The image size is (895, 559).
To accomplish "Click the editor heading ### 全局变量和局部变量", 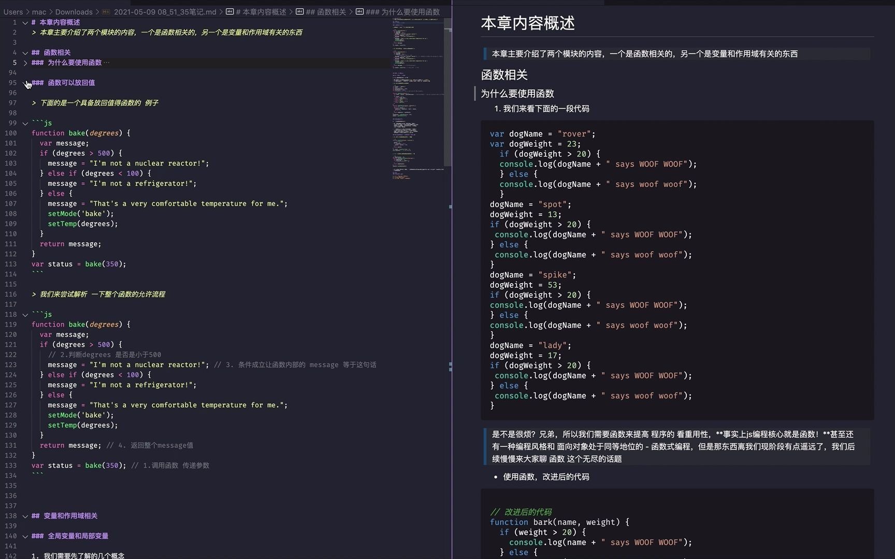I will [70, 536].
